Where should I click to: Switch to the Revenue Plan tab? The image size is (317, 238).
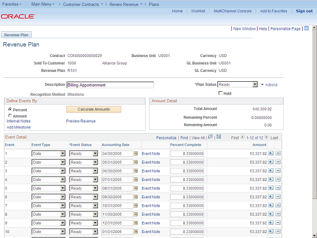[x=16, y=35]
